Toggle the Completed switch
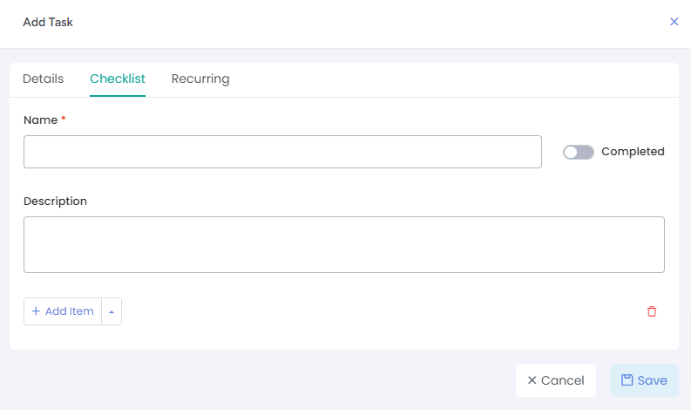Viewport: 691px width, 410px height. (579, 152)
